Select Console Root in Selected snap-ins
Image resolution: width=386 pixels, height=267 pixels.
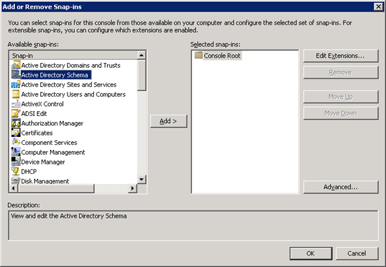pos(222,55)
